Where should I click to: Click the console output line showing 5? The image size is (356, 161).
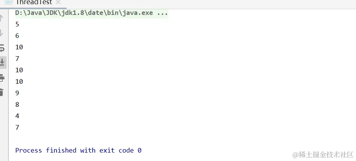pos(17,24)
